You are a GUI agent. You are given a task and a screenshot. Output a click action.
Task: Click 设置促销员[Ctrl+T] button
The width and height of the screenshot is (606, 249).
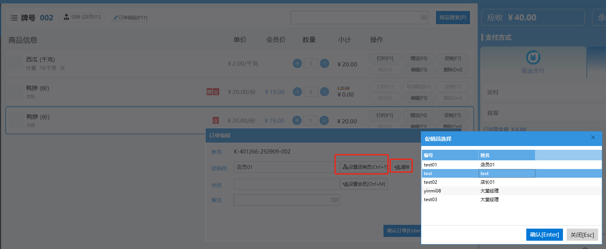[x=365, y=167]
